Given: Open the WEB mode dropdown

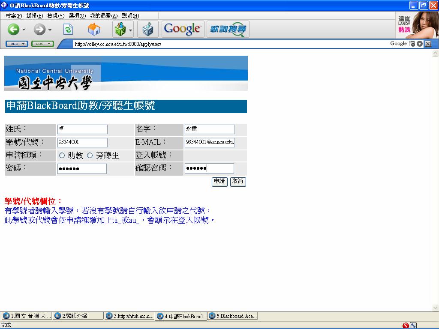Looking at the screenshot, I should click(17, 44).
